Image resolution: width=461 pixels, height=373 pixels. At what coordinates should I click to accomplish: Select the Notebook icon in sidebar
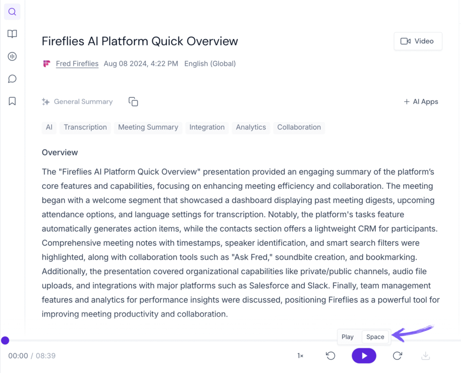click(12, 33)
